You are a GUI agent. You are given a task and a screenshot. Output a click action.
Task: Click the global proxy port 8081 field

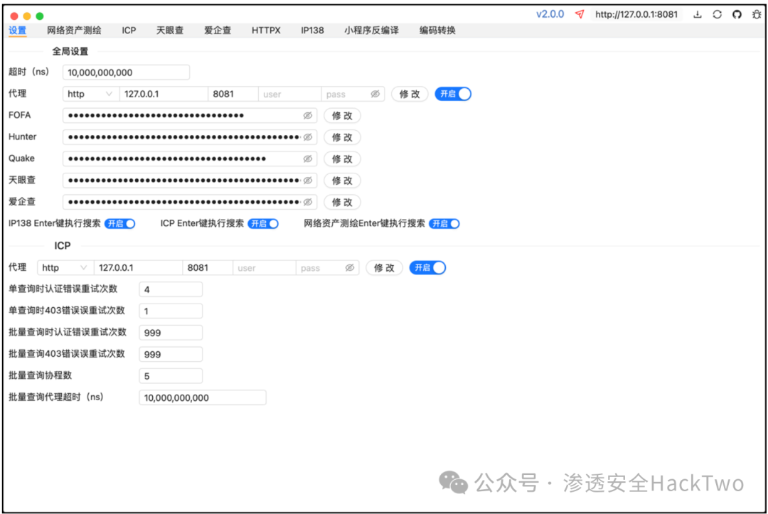coord(233,94)
